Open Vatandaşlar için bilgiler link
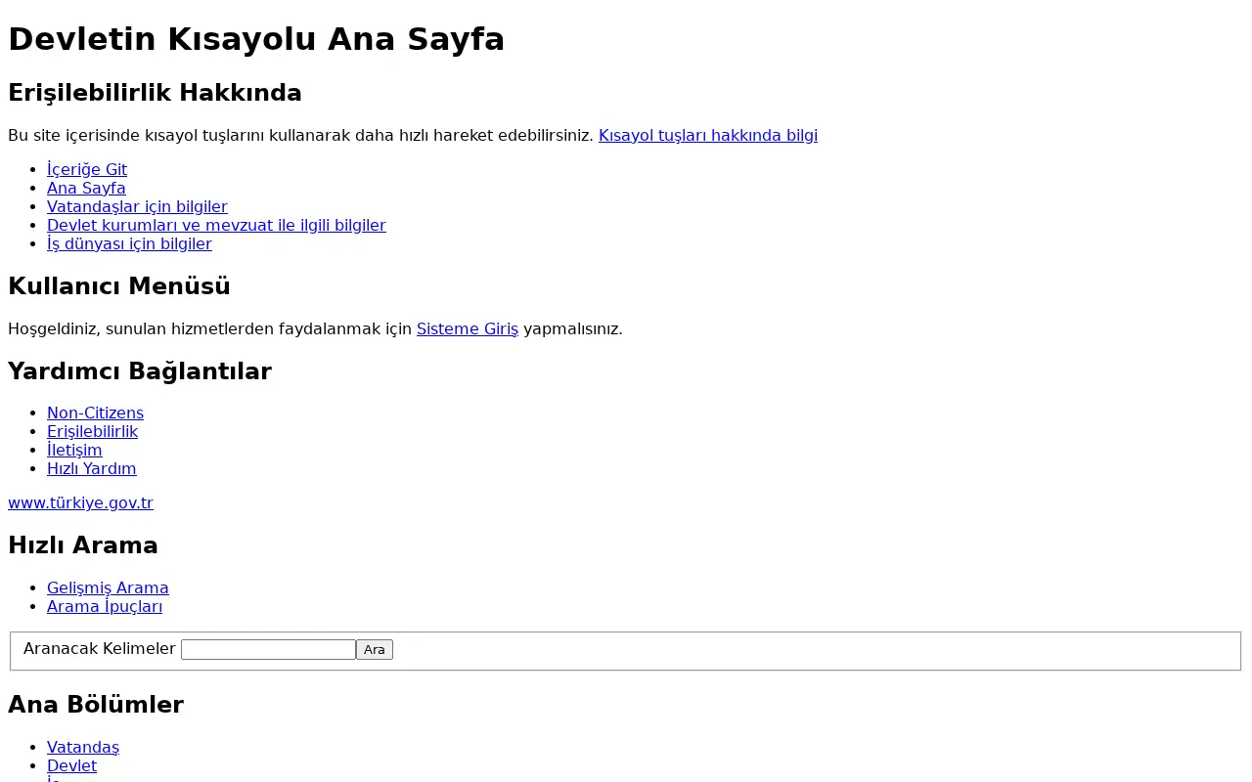 click(137, 207)
